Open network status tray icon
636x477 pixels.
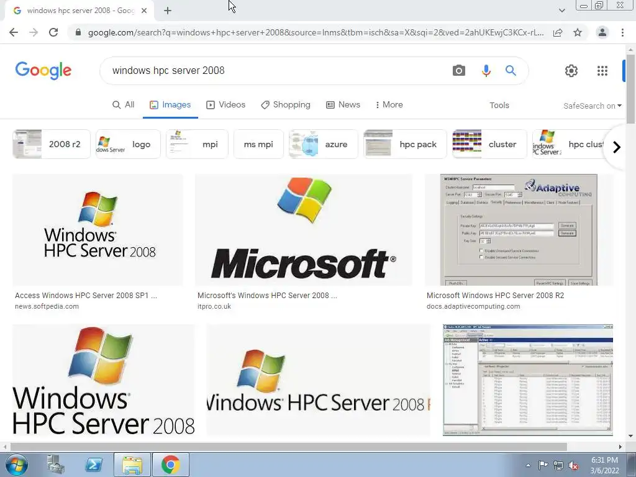(558, 466)
